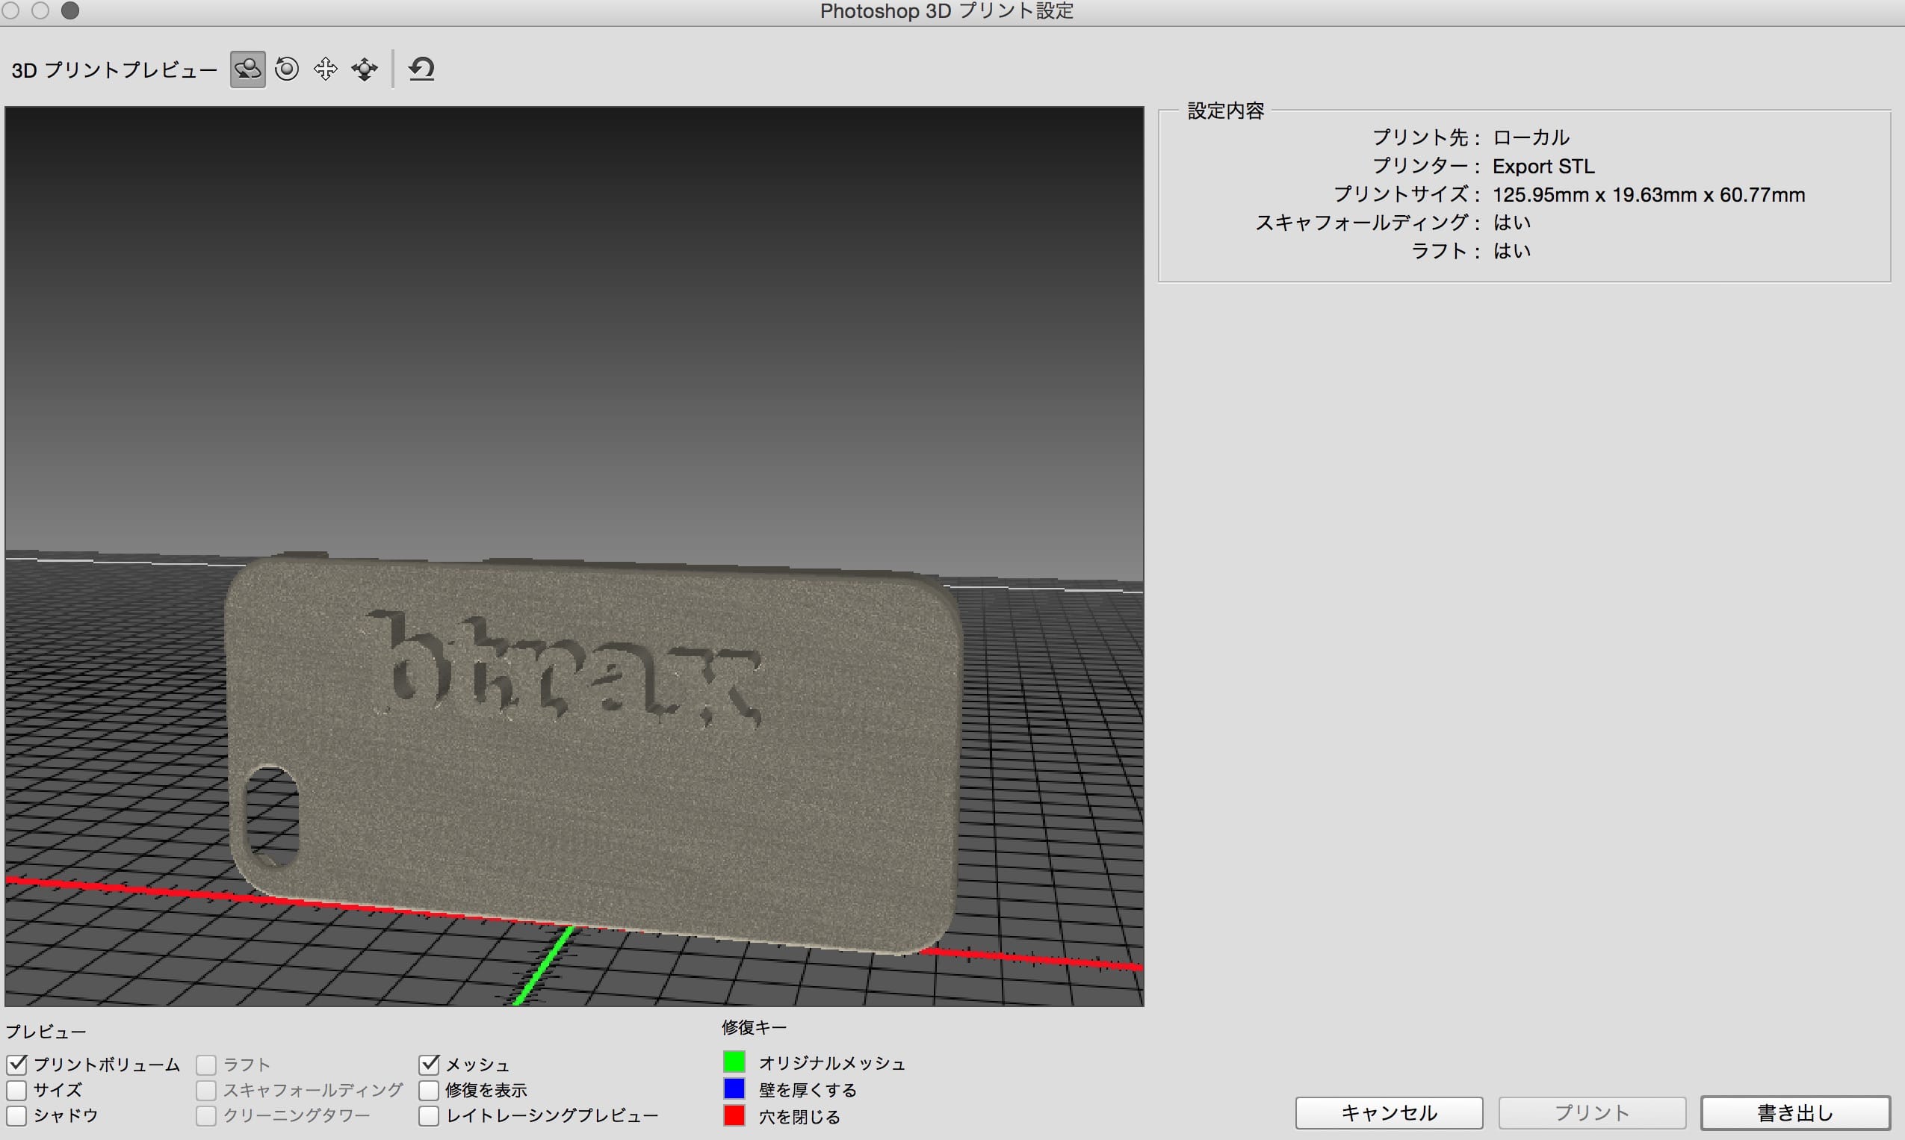
Task: Uncheck the プリントボリューム checkbox
Action: tap(17, 1065)
